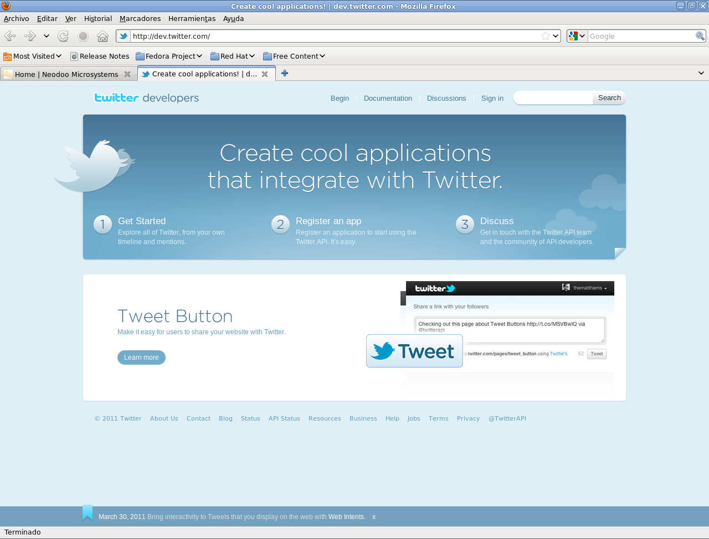This screenshot has width=709, height=539.
Task: Open the Resources footer link
Action: coord(325,418)
